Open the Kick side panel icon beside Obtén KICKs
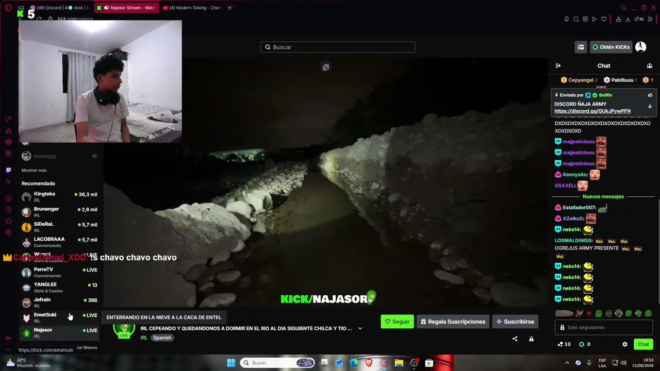Viewport: 660px width, 371px height. point(581,47)
